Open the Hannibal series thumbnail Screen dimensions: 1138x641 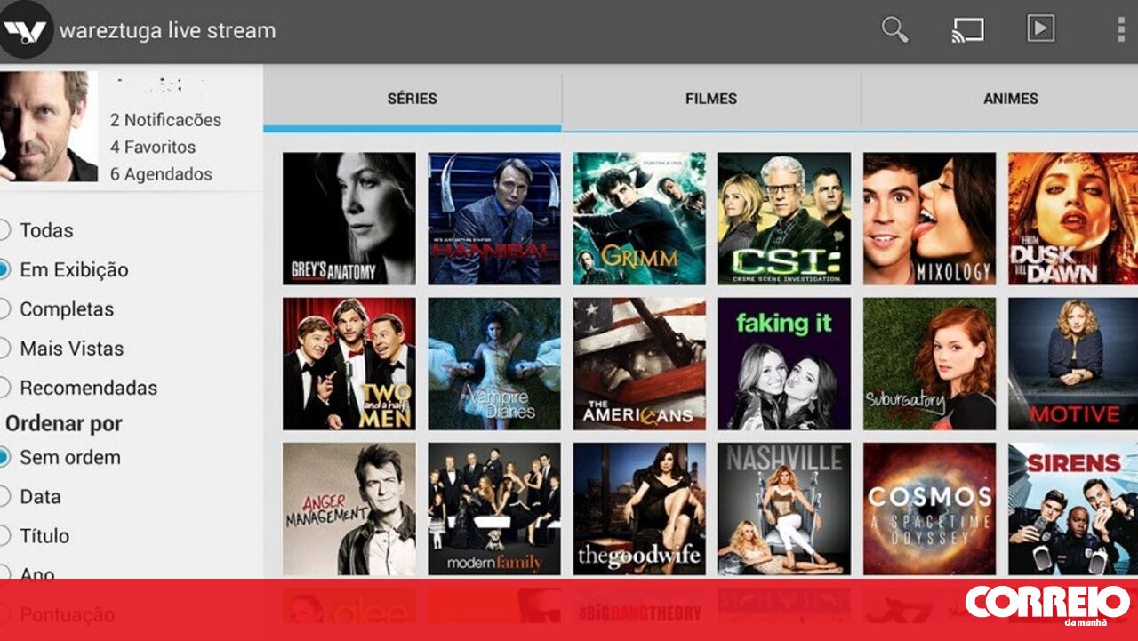(494, 219)
